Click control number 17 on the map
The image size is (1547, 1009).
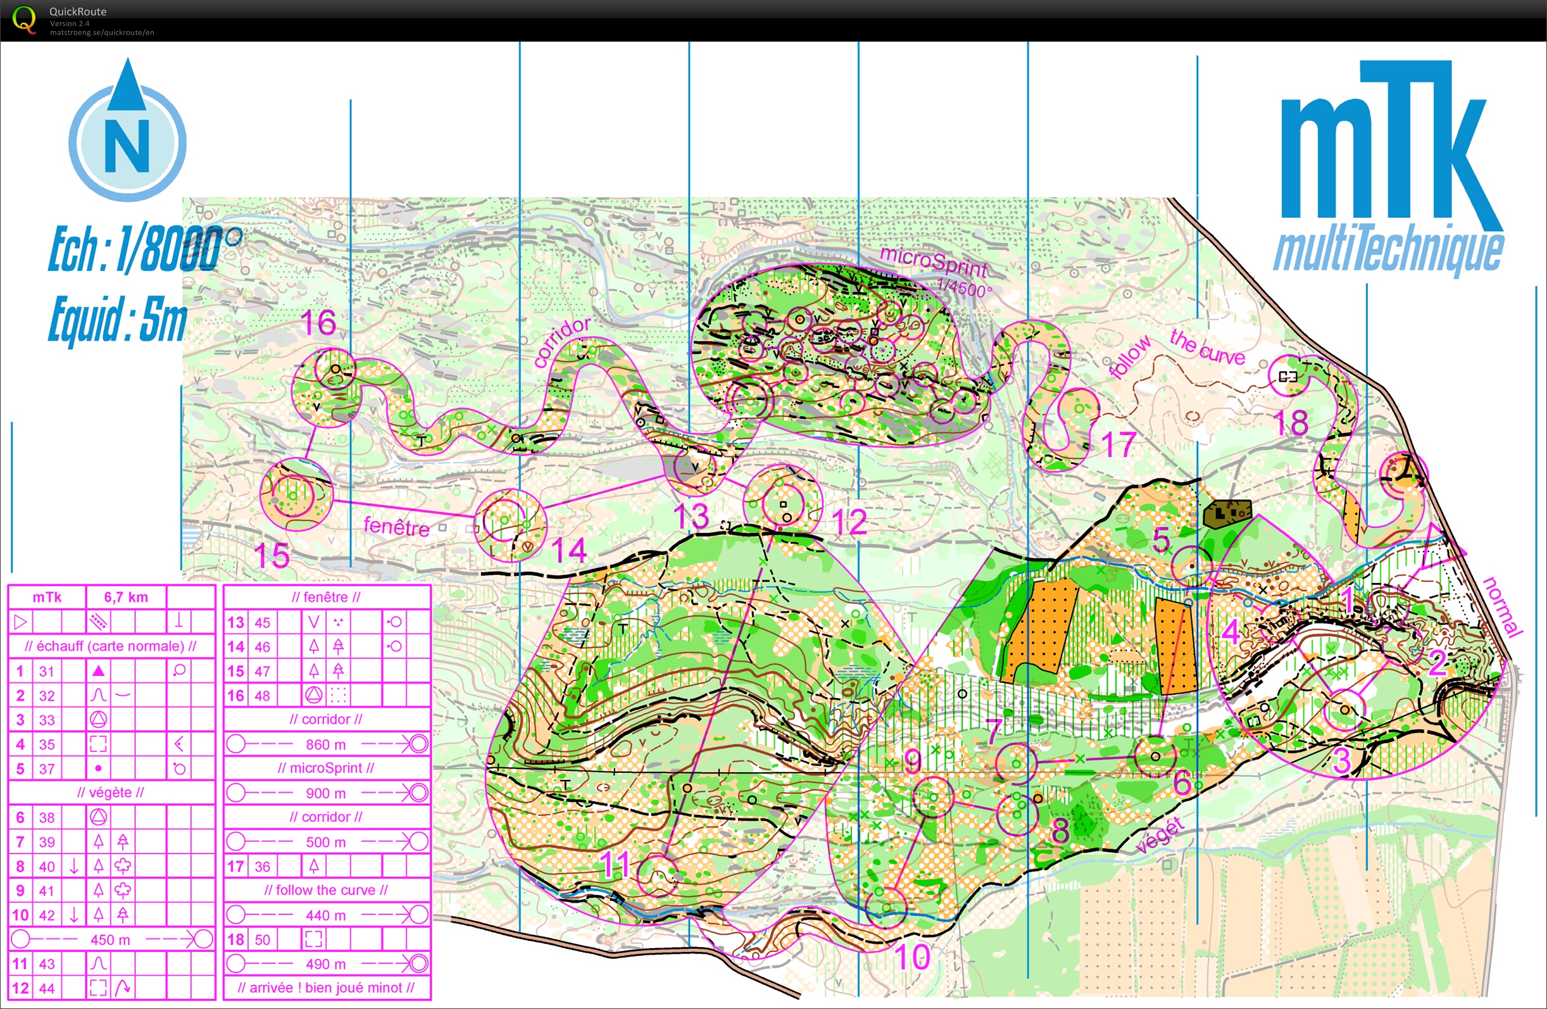pos(1118,446)
